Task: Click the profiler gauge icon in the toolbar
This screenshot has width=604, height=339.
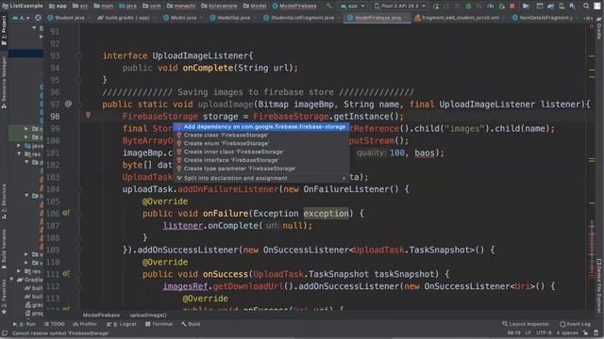Action: tap(491, 7)
